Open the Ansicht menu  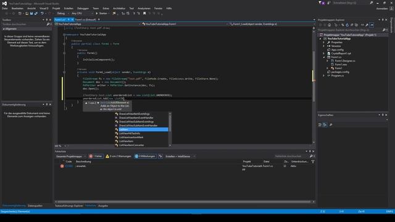coord(31,8)
